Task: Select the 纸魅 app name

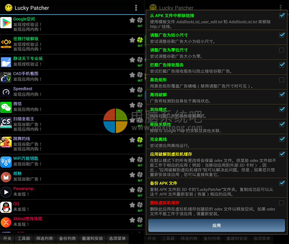Action: pos(17,173)
